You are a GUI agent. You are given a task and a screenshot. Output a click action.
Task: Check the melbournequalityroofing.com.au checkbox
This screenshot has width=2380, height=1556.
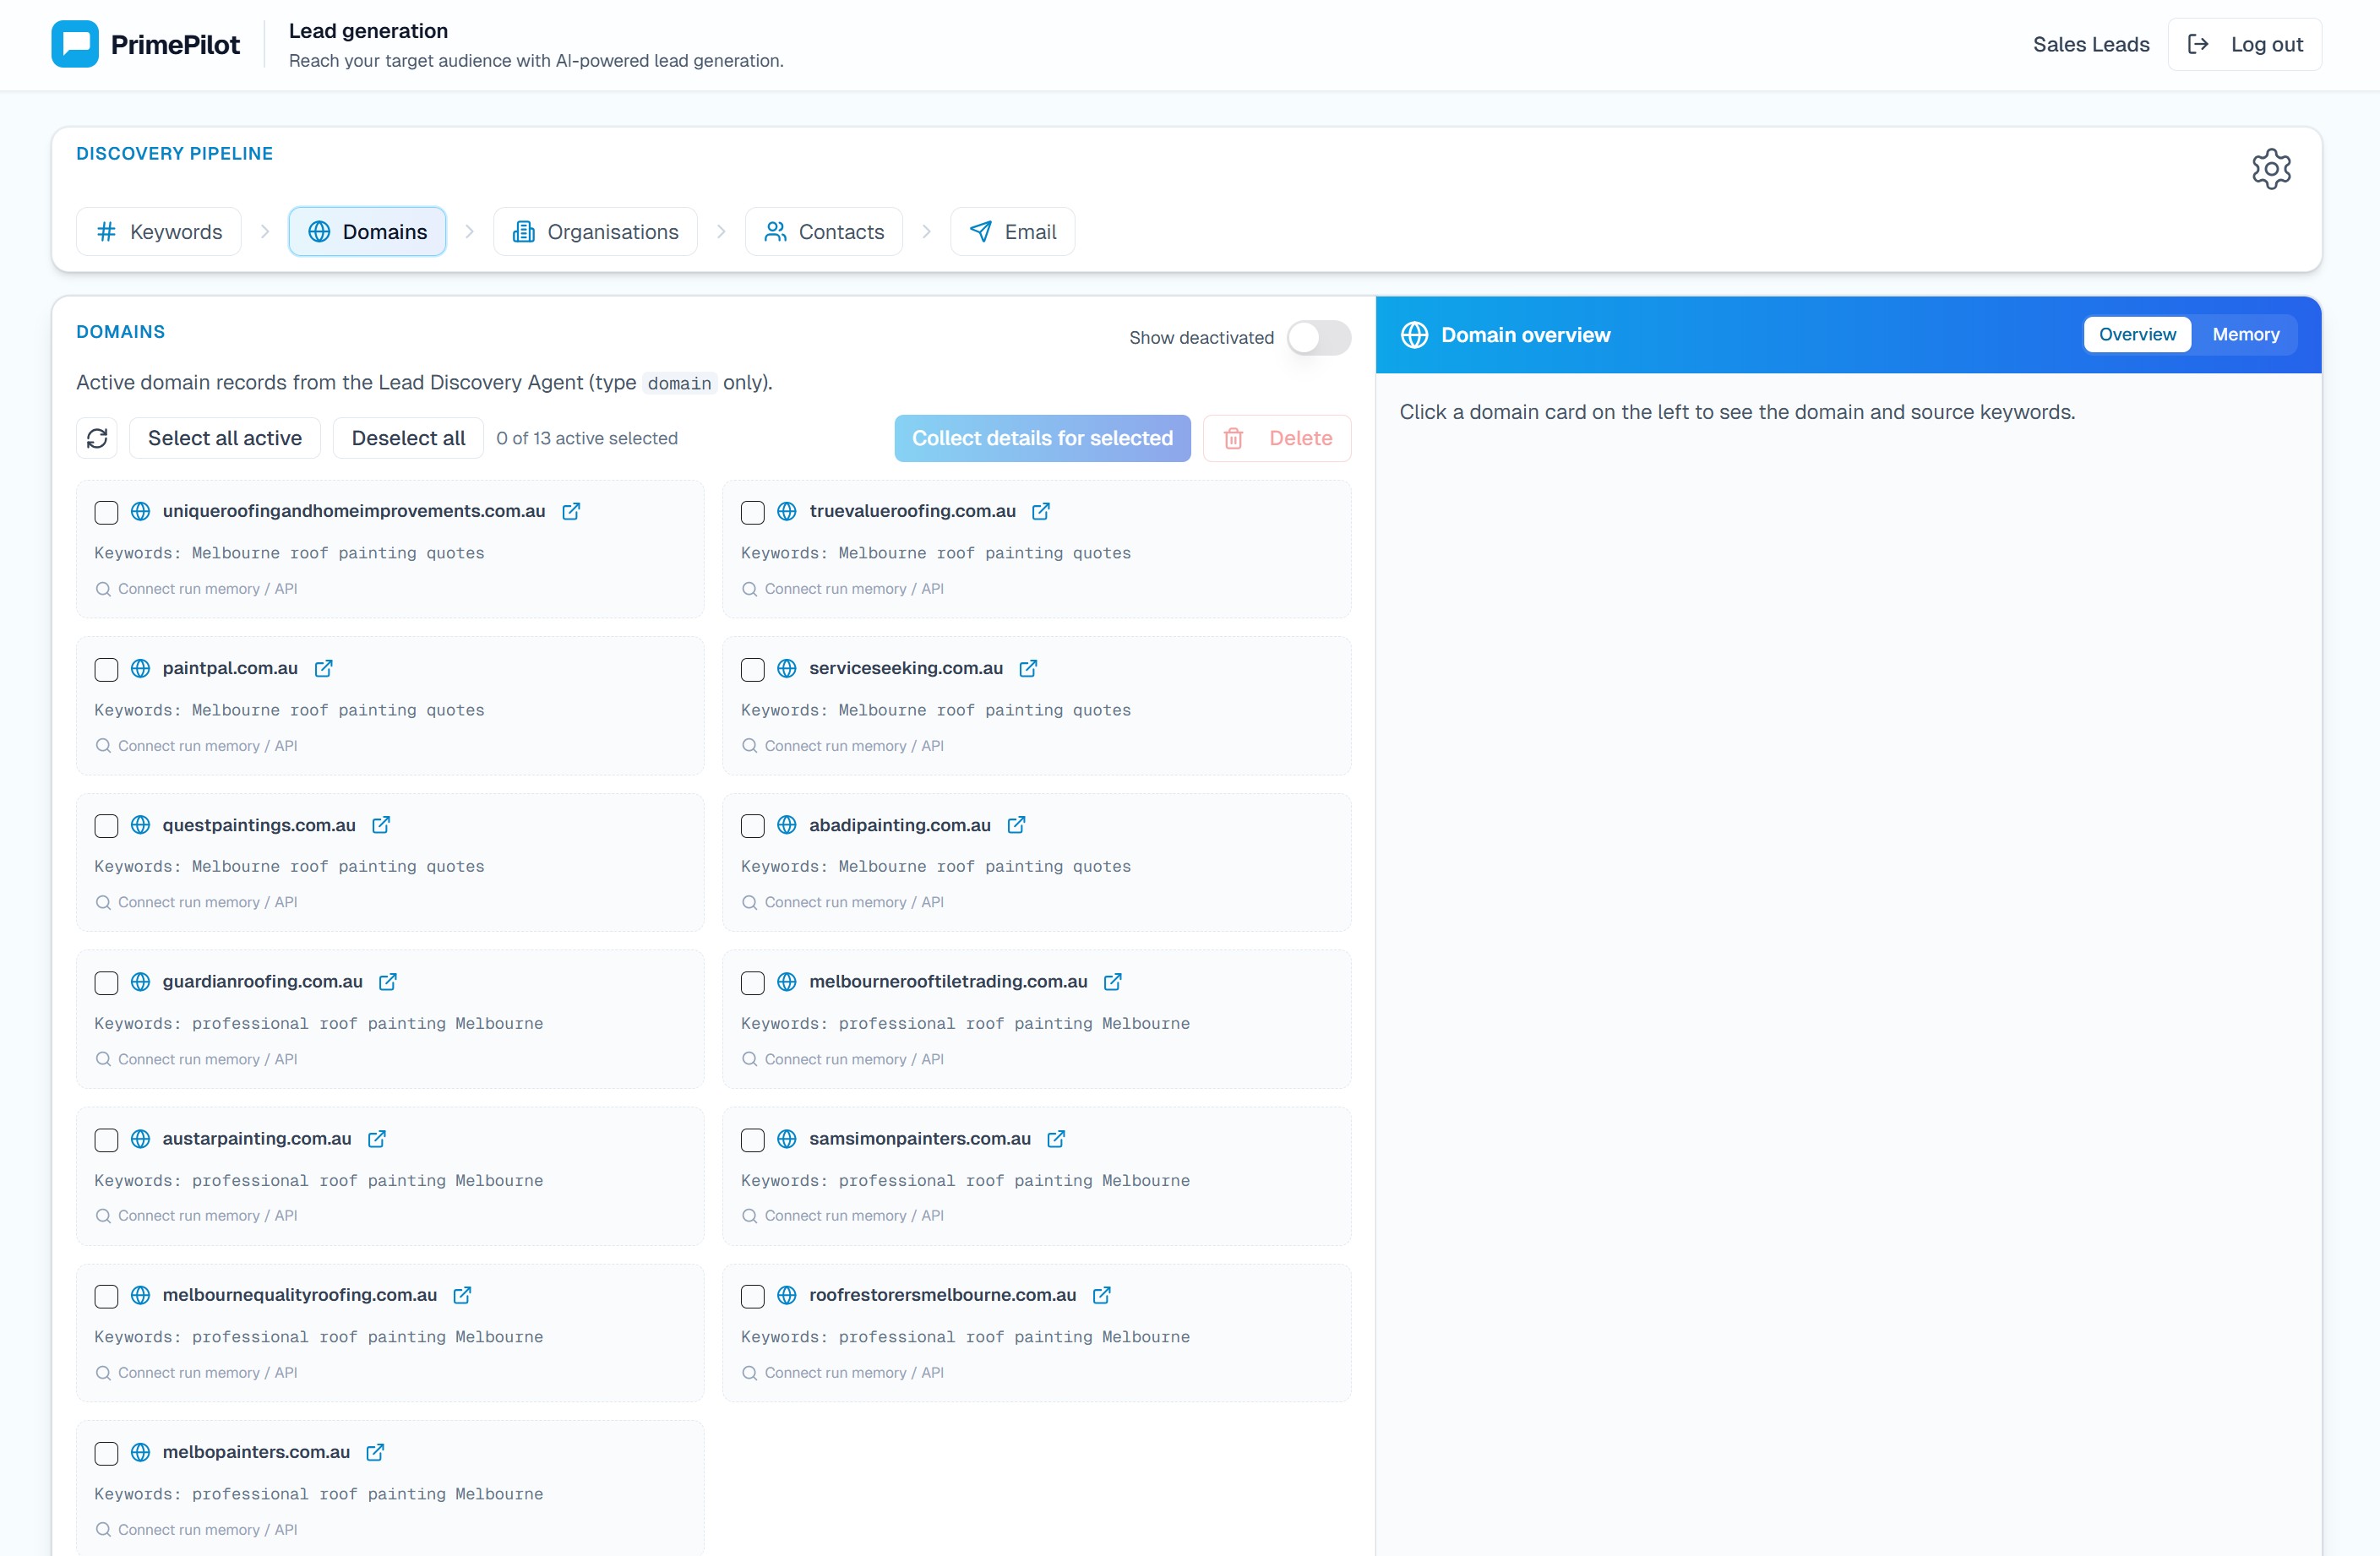tap(106, 1297)
